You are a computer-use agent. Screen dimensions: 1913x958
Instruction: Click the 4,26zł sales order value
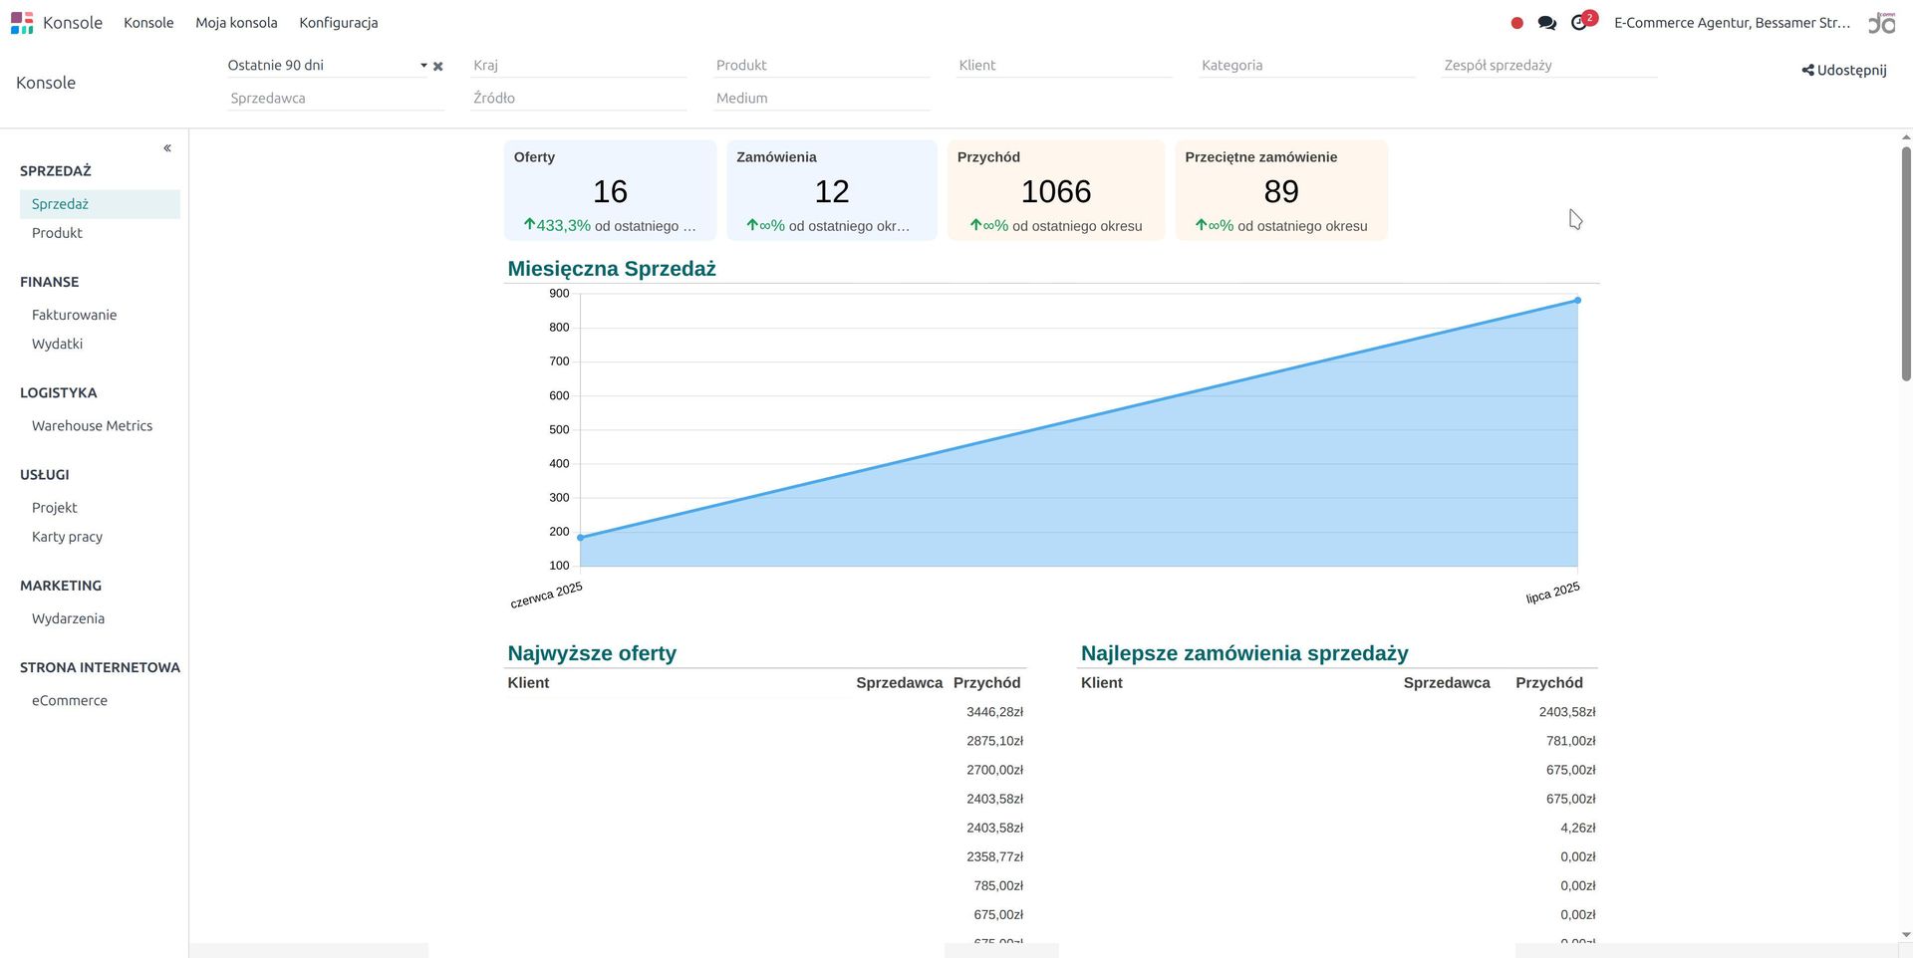(1577, 828)
